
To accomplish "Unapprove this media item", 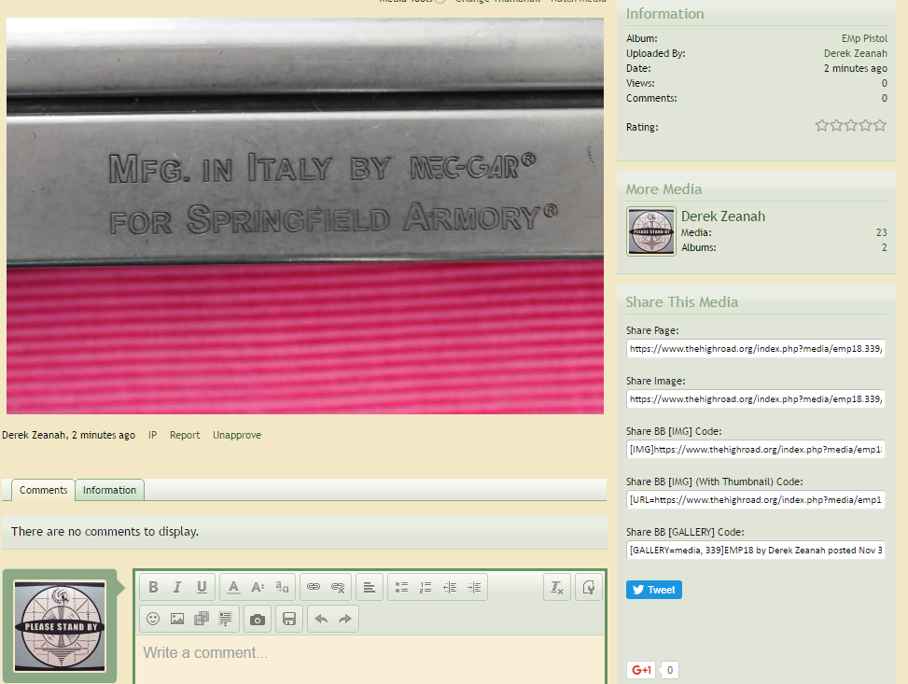I will (x=237, y=435).
